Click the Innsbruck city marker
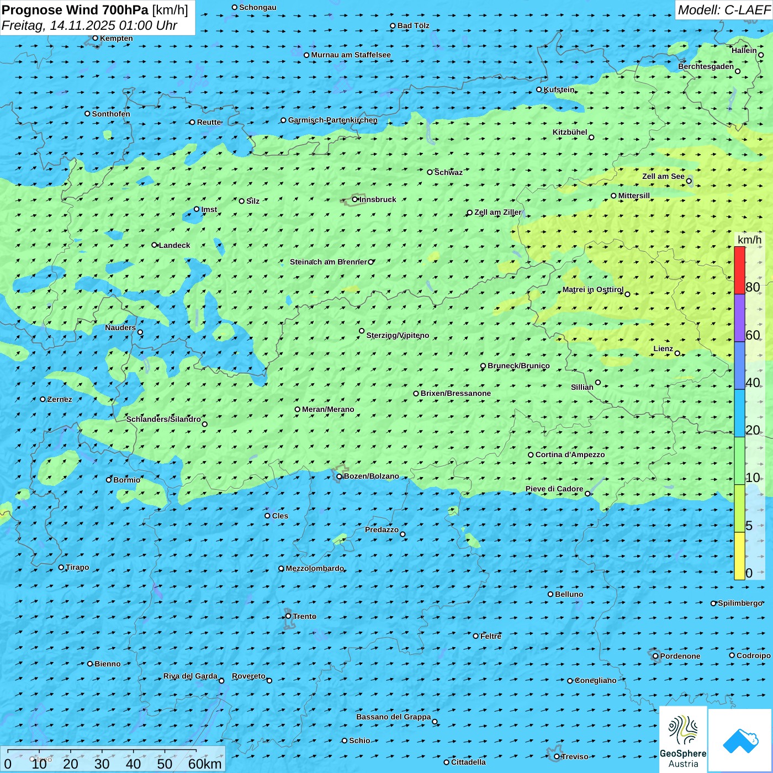773x773 pixels. coord(355,199)
